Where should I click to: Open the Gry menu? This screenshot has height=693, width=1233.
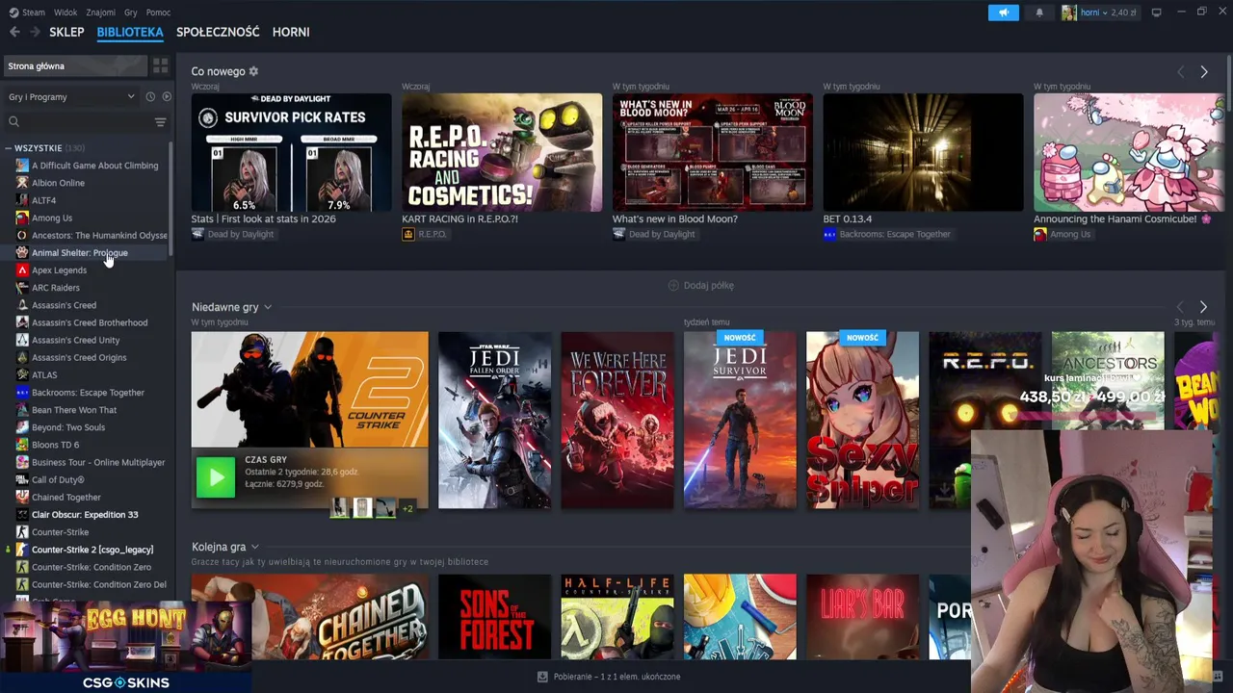(x=131, y=13)
